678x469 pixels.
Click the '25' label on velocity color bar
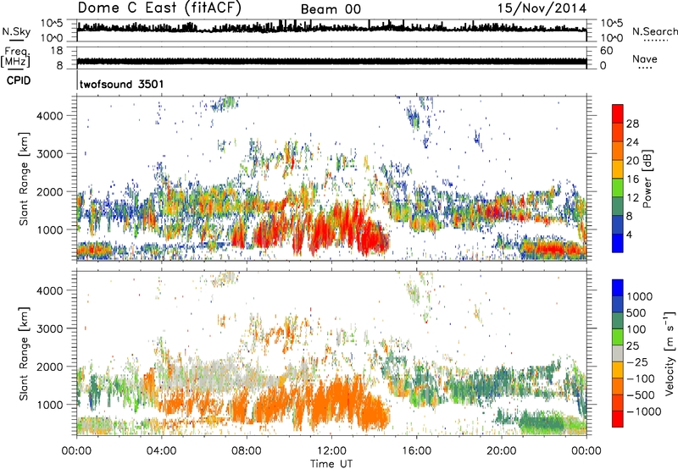pyautogui.click(x=632, y=346)
